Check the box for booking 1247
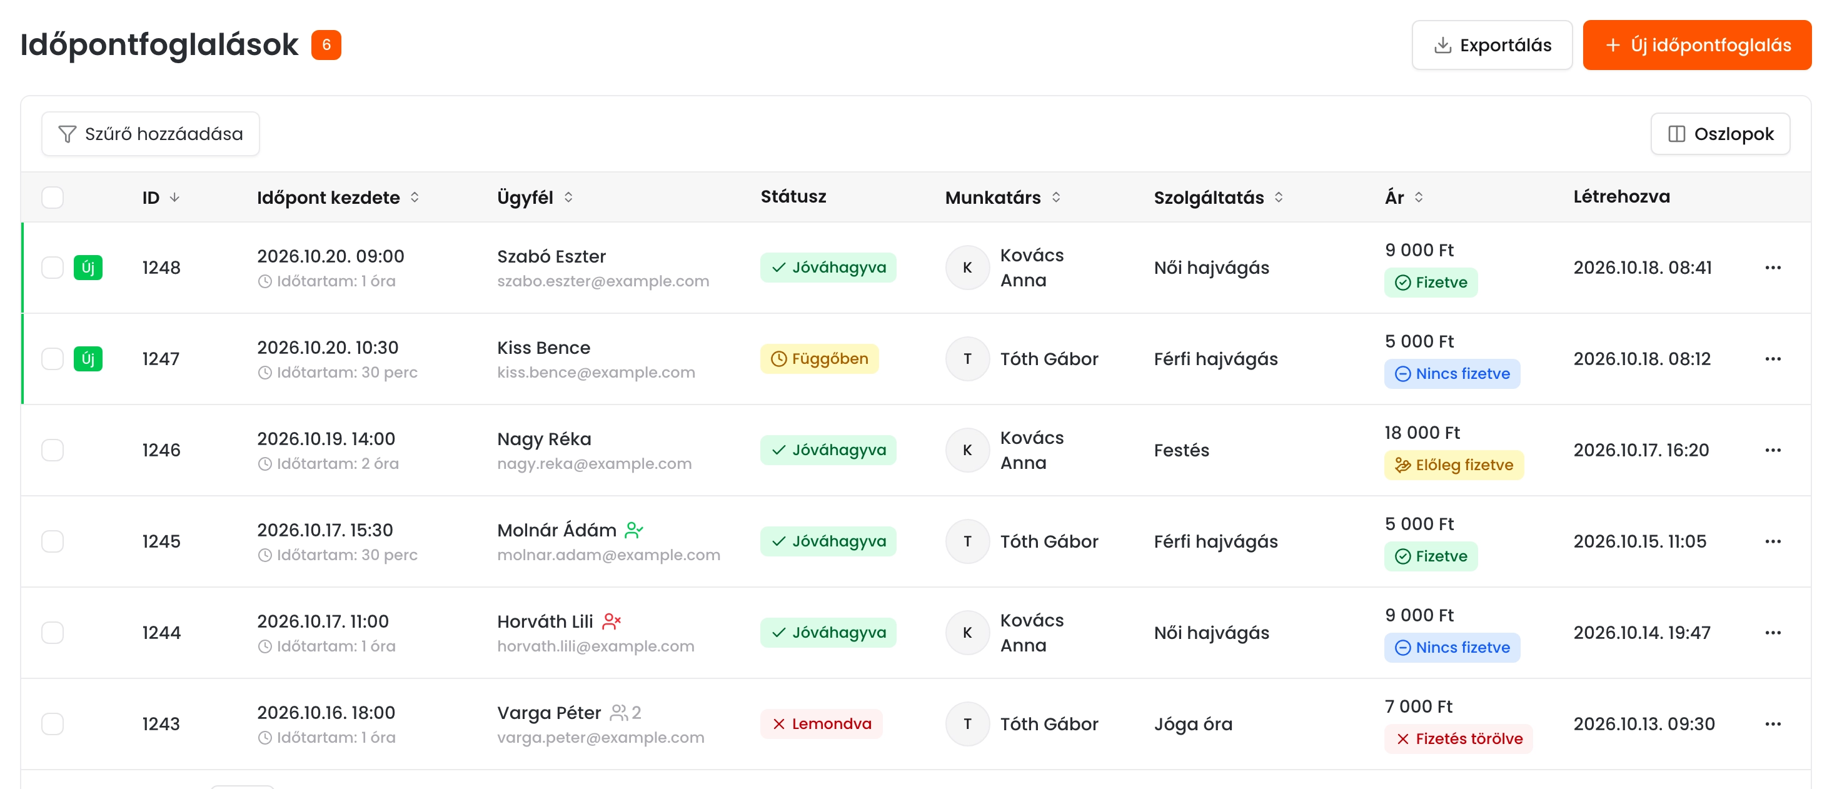This screenshot has height=789, width=1832. pos(53,358)
